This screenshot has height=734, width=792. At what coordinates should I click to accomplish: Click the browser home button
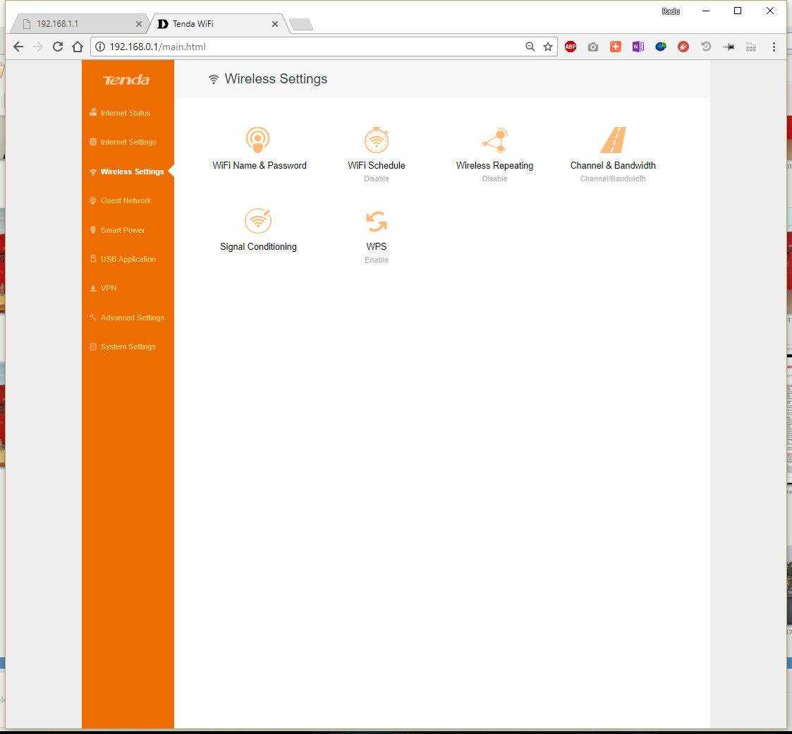click(x=78, y=47)
